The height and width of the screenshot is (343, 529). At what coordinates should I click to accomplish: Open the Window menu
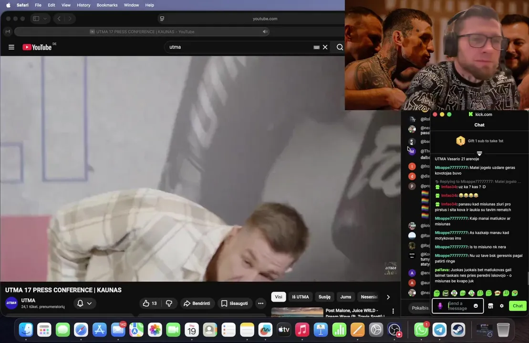pyautogui.click(x=131, y=5)
